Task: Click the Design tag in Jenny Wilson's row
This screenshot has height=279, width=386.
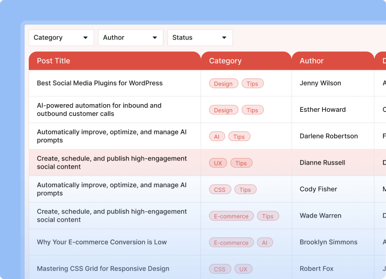Action: point(223,84)
